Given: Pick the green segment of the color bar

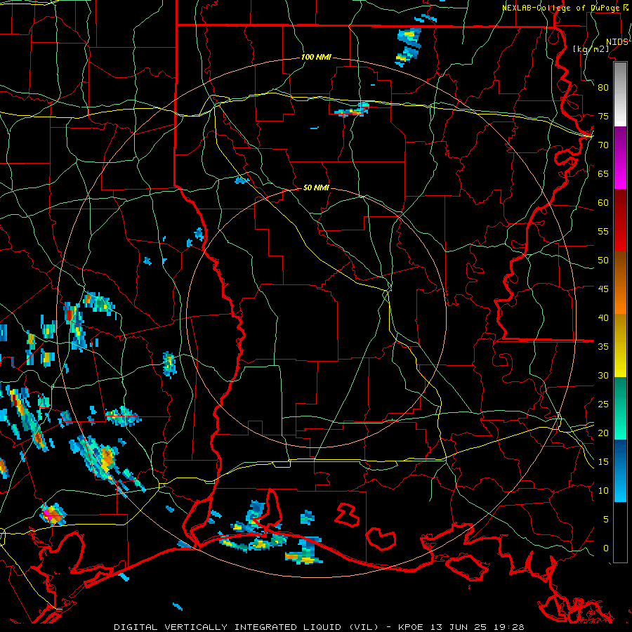Looking at the screenshot, I should point(620,408).
